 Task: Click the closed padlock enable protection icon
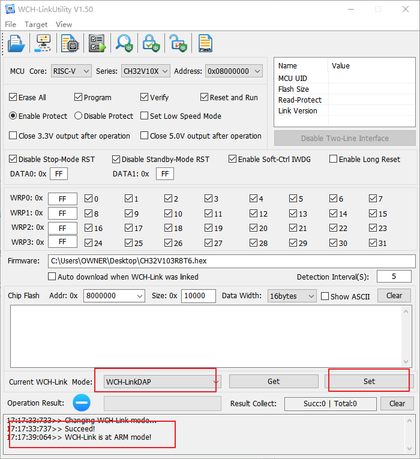(151, 44)
